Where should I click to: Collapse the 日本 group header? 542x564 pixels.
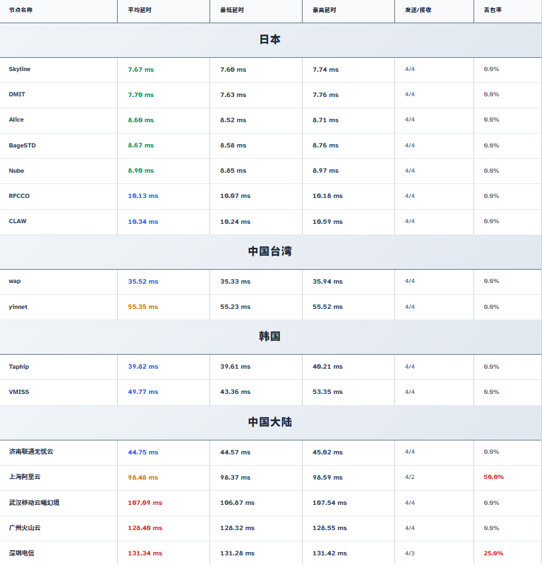coord(270,40)
